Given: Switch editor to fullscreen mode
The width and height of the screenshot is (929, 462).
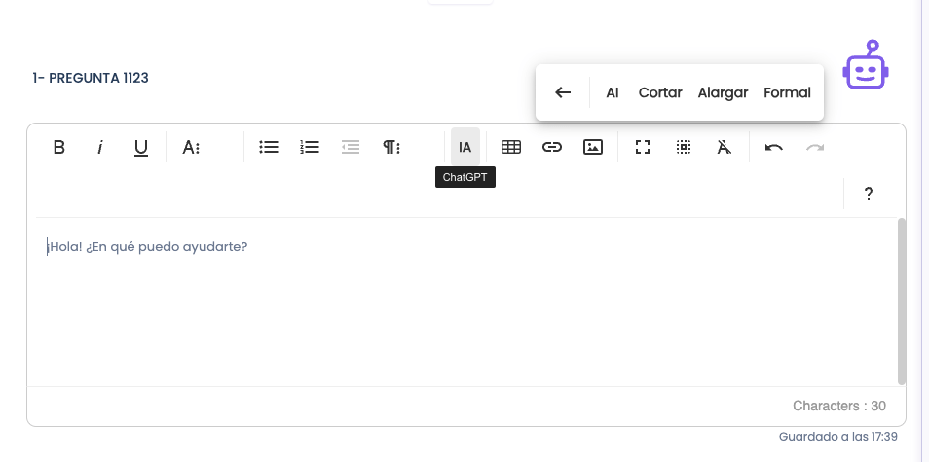Looking at the screenshot, I should pyautogui.click(x=643, y=147).
